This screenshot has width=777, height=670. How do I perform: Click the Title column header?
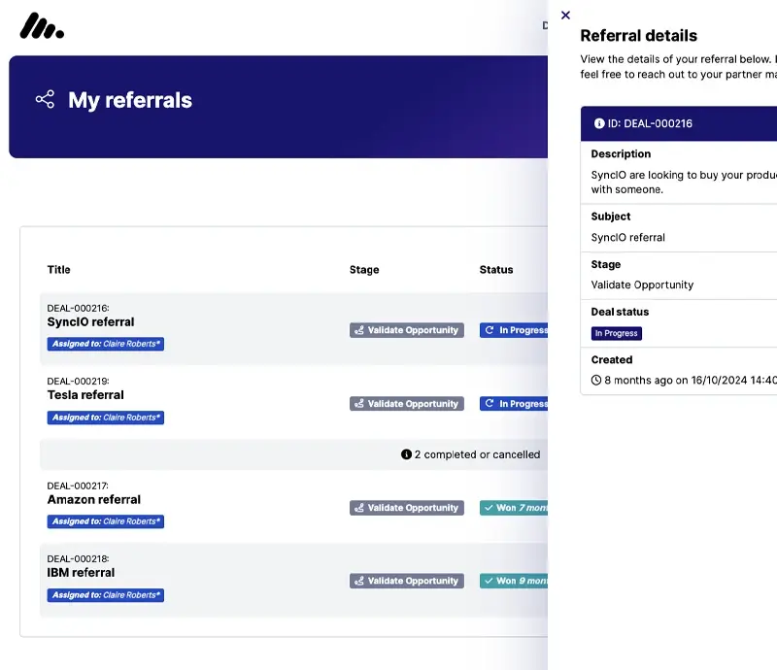coord(59,270)
